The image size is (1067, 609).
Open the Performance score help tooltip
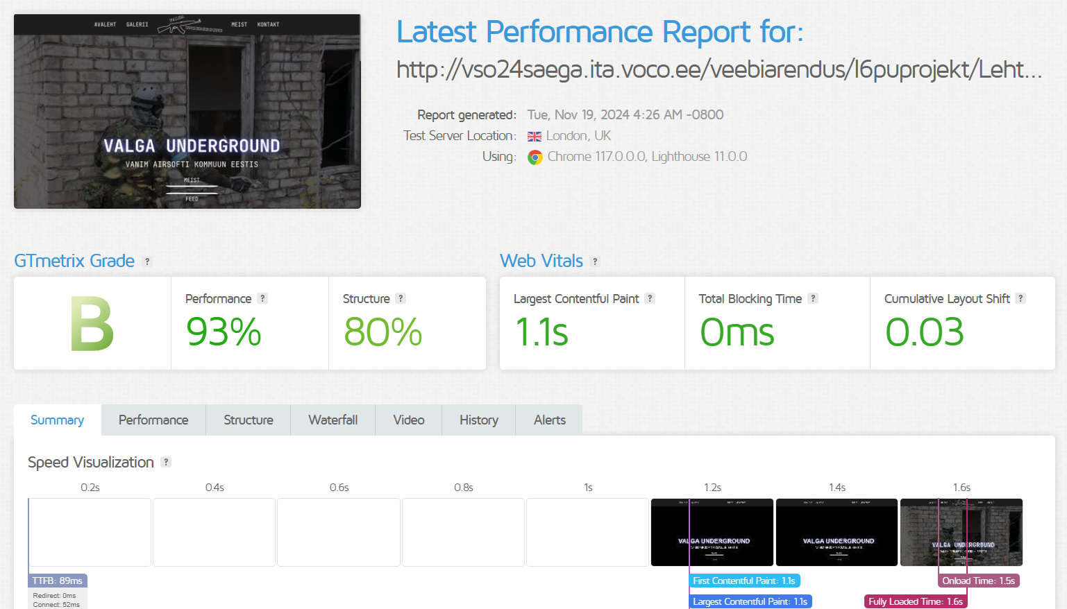(262, 298)
